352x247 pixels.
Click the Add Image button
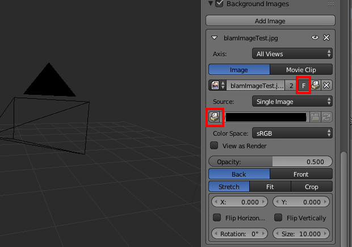[x=270, y=21]
